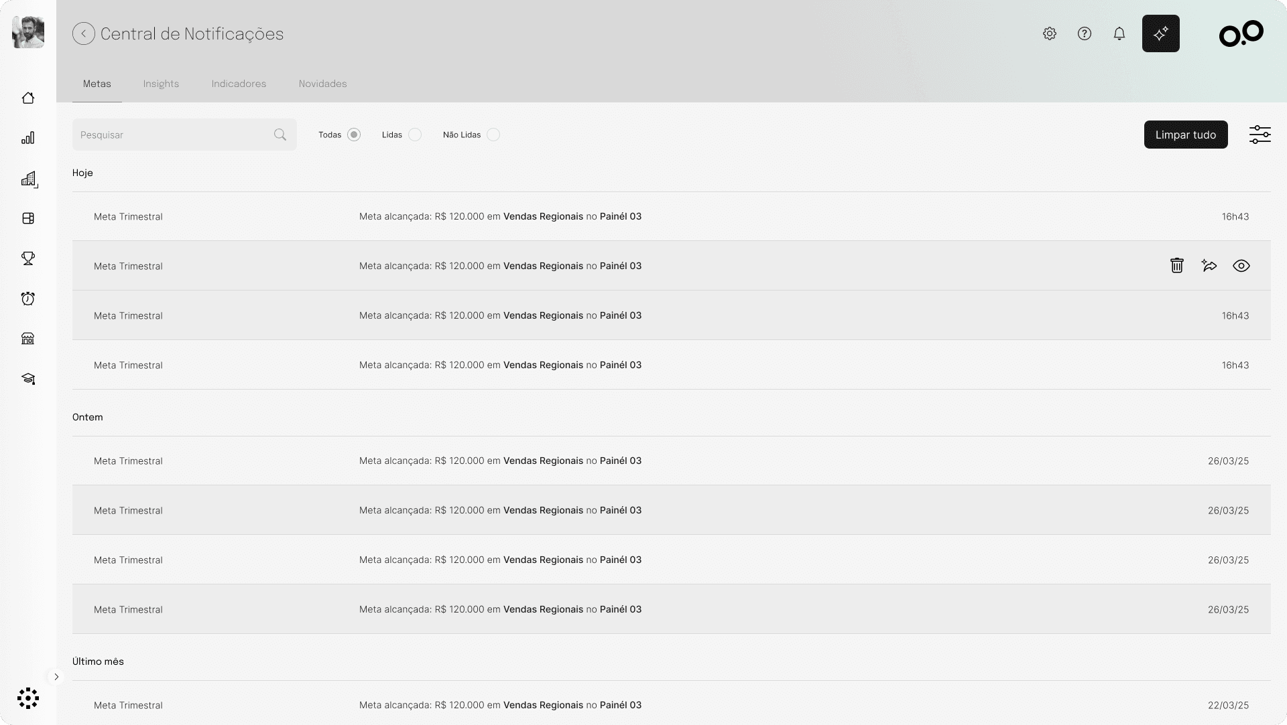Open the buildings icon in sidebar

point(29,179)
